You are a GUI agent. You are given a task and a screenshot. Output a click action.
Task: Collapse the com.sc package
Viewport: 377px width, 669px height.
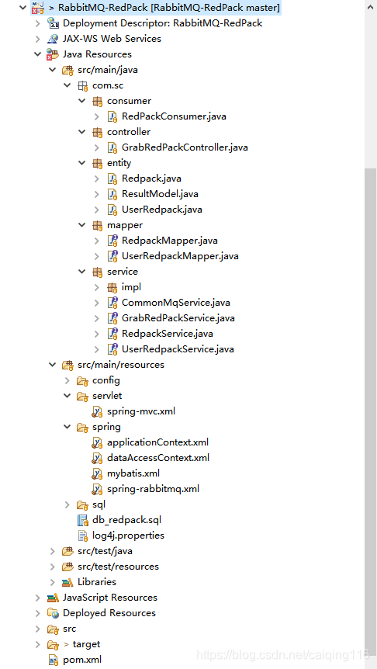tap(67, 85)
